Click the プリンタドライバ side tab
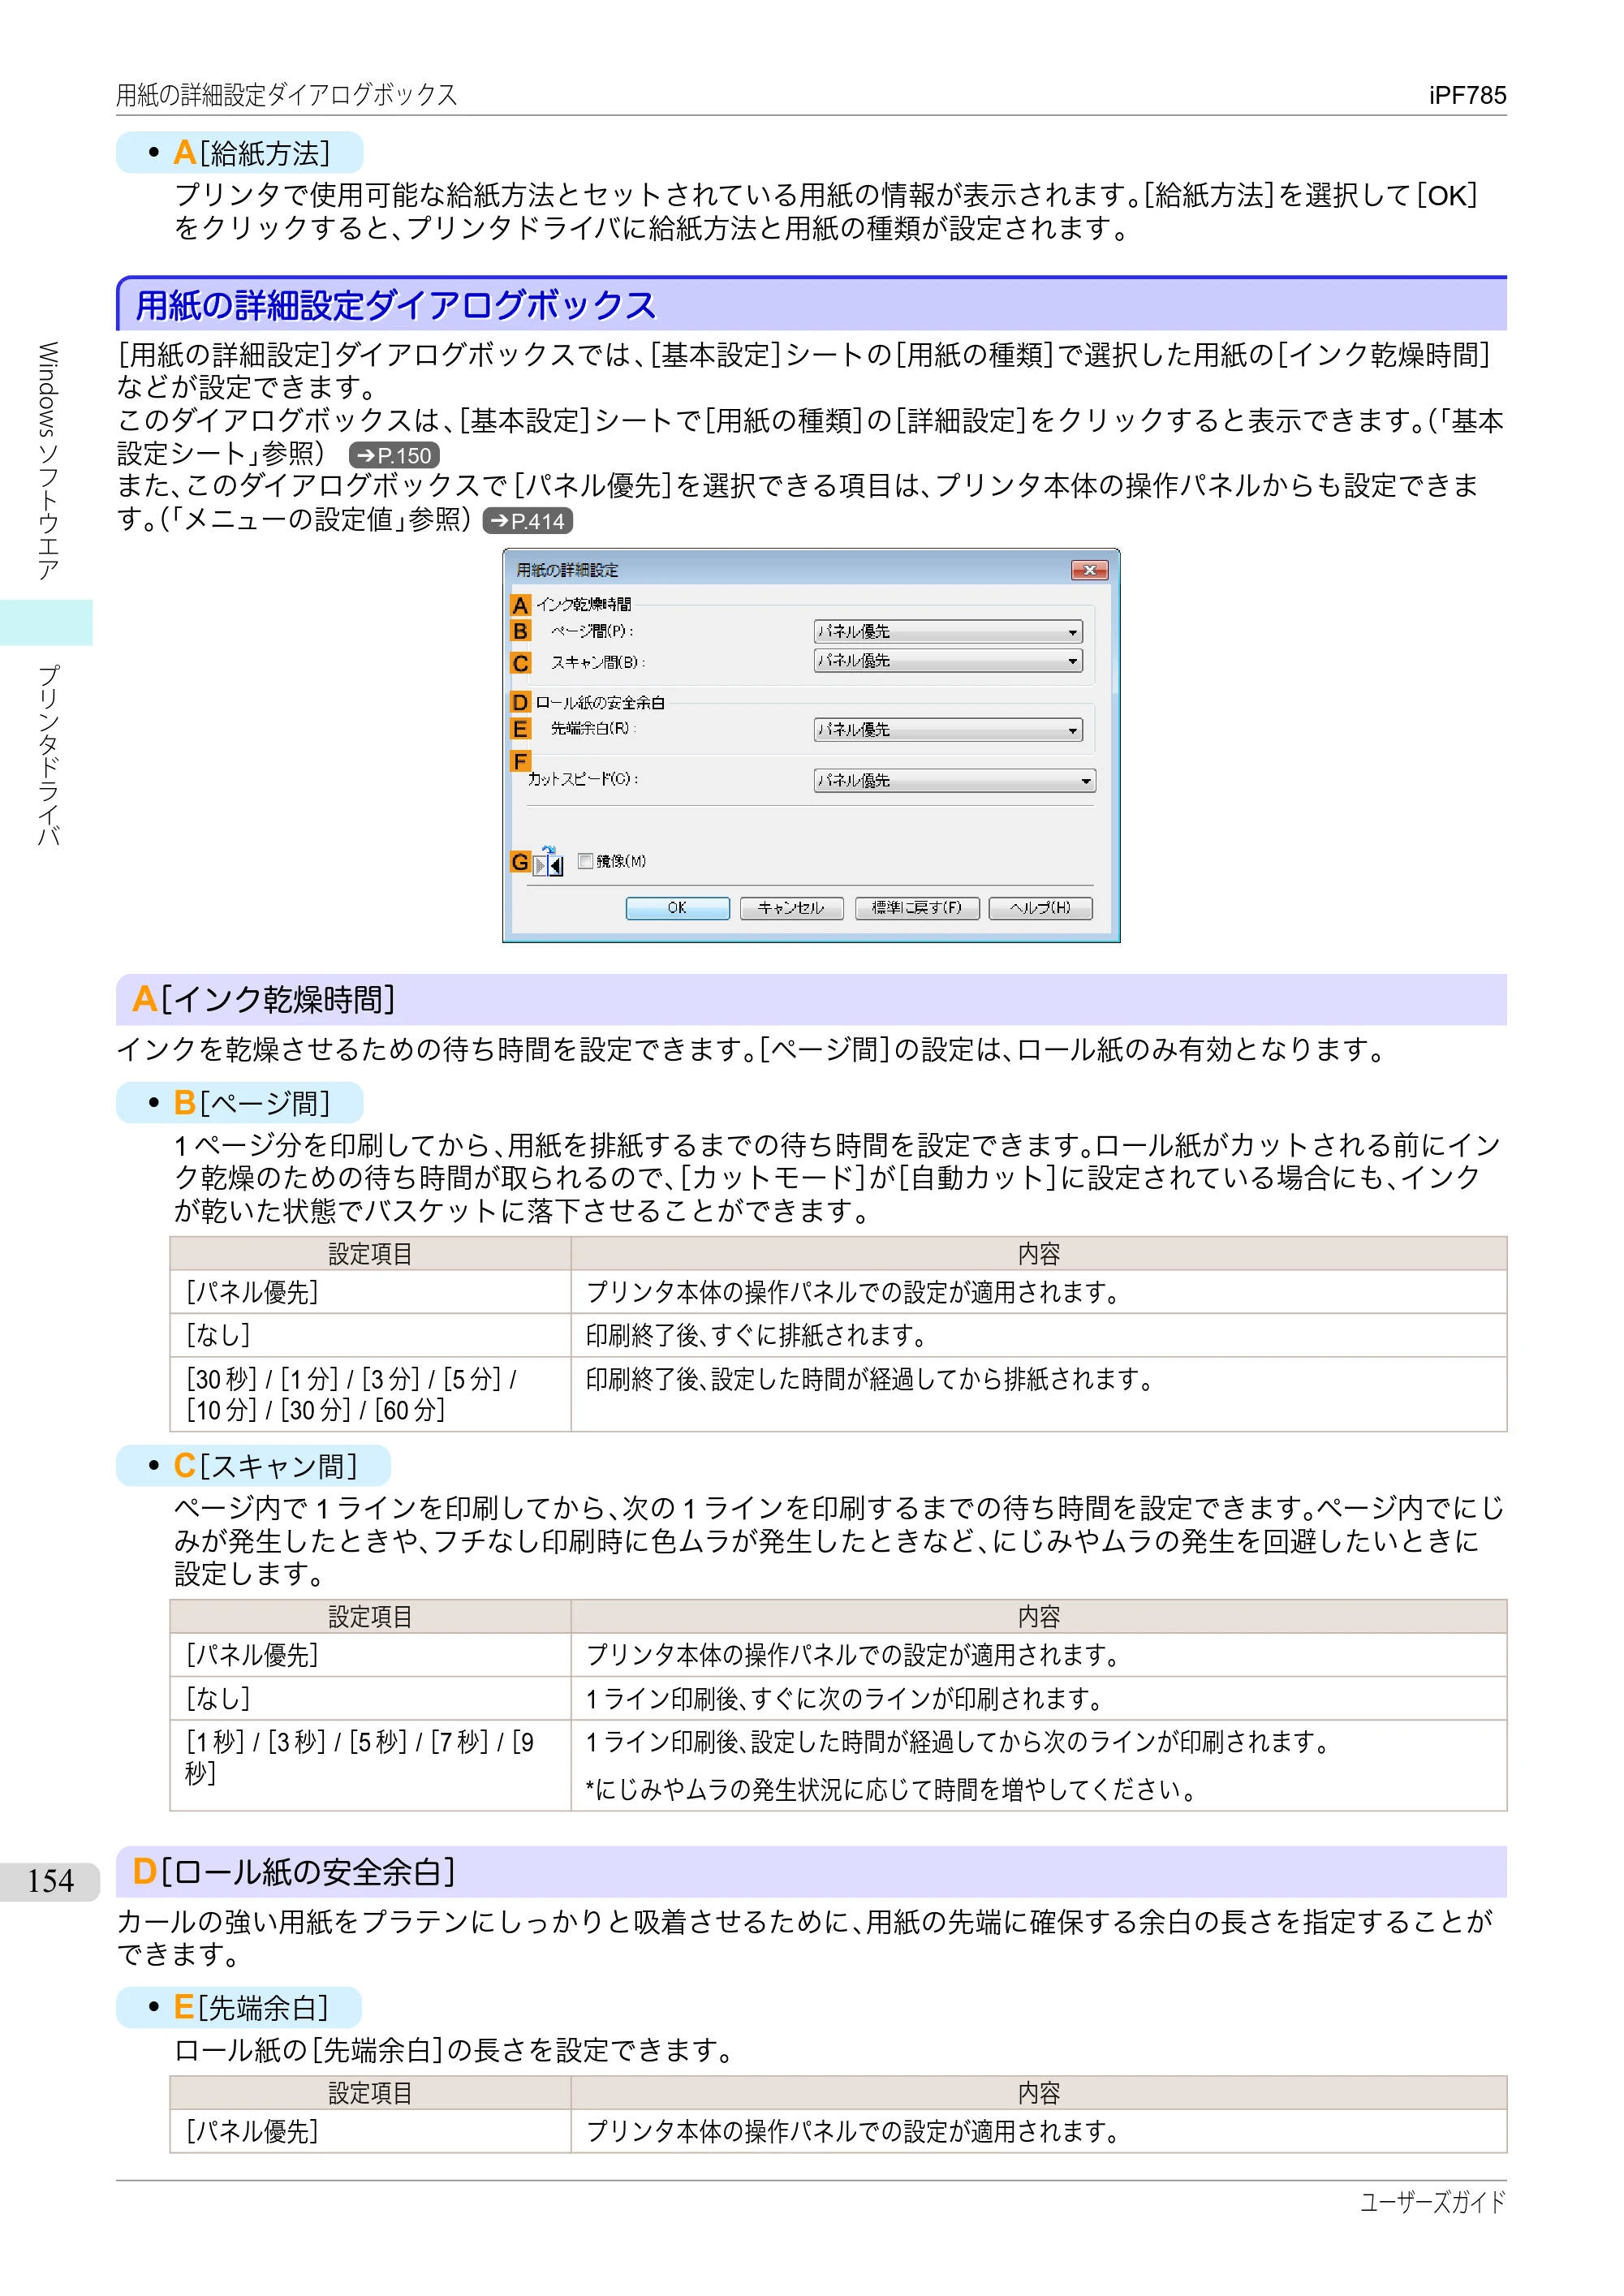Viewport: 1624px width, 2296px height. [x=47, y=756]
